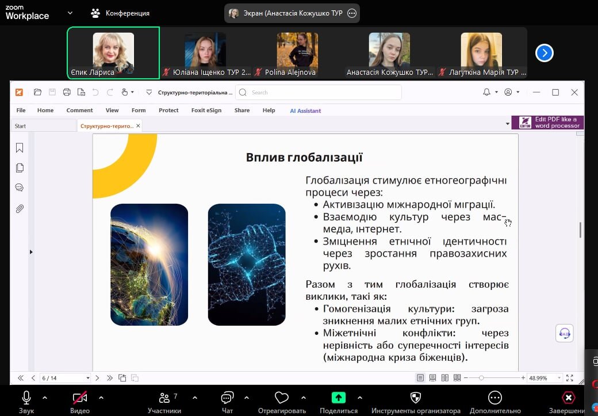
Task: Click the Open file folder icon
Action: point(38,92)
